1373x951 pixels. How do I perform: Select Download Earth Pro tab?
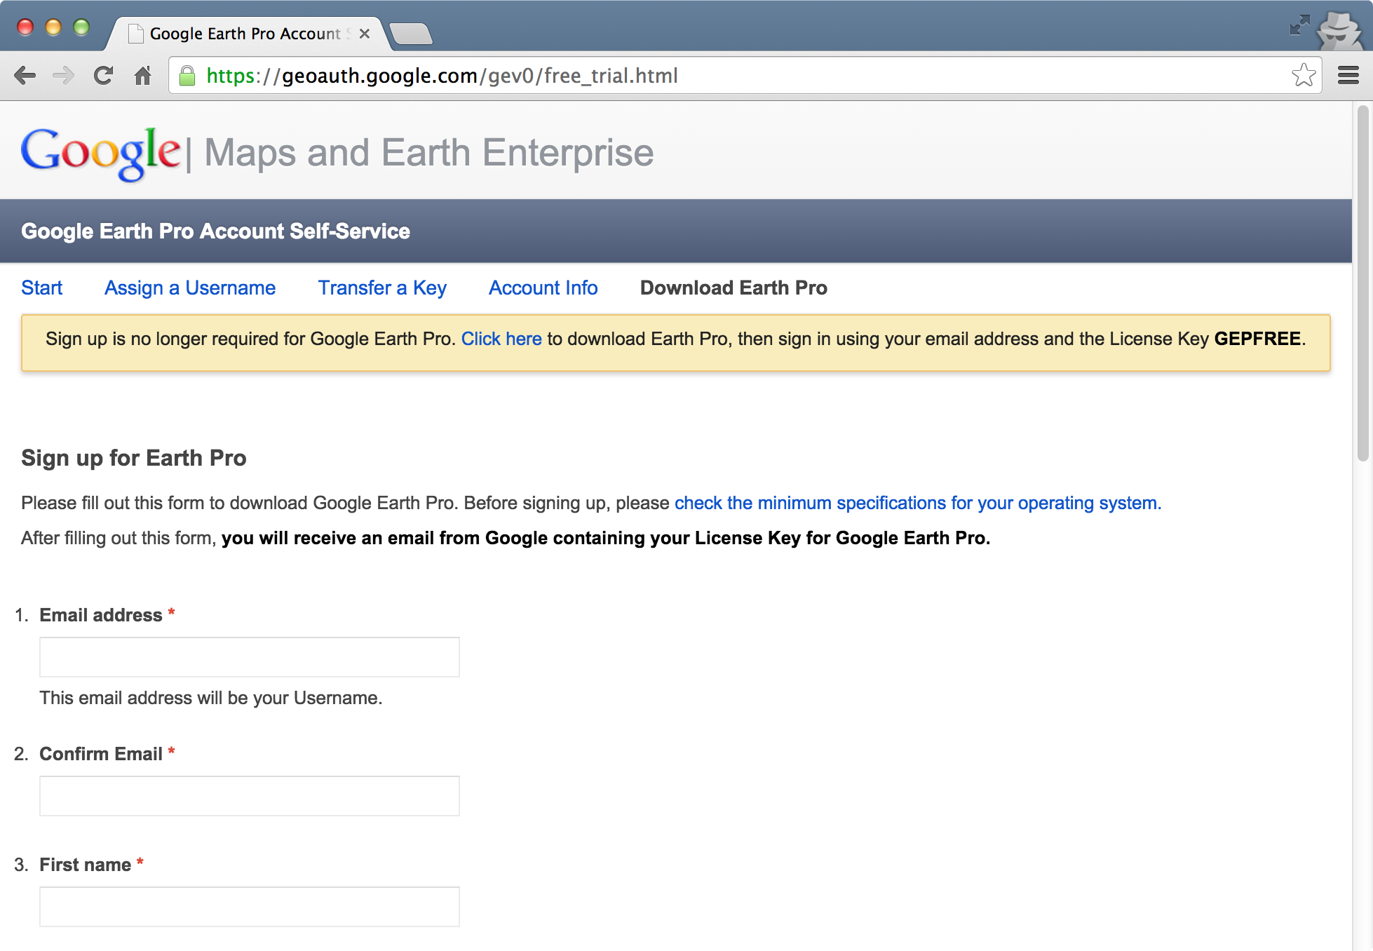point(733,288)
